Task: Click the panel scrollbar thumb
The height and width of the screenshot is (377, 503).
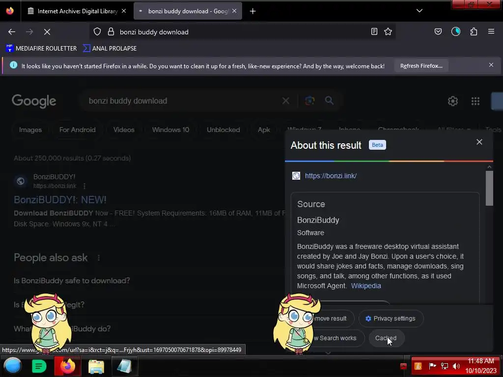Action: 489,188
